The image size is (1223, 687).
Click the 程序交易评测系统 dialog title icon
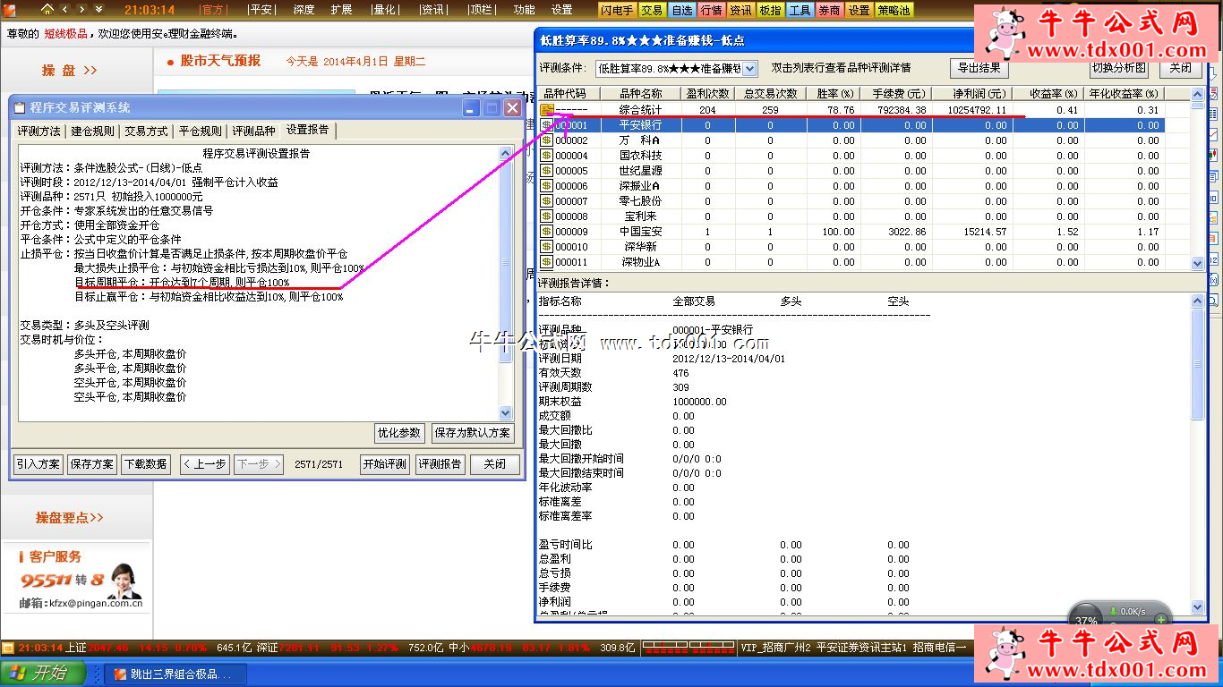click(x=21, y=107)
